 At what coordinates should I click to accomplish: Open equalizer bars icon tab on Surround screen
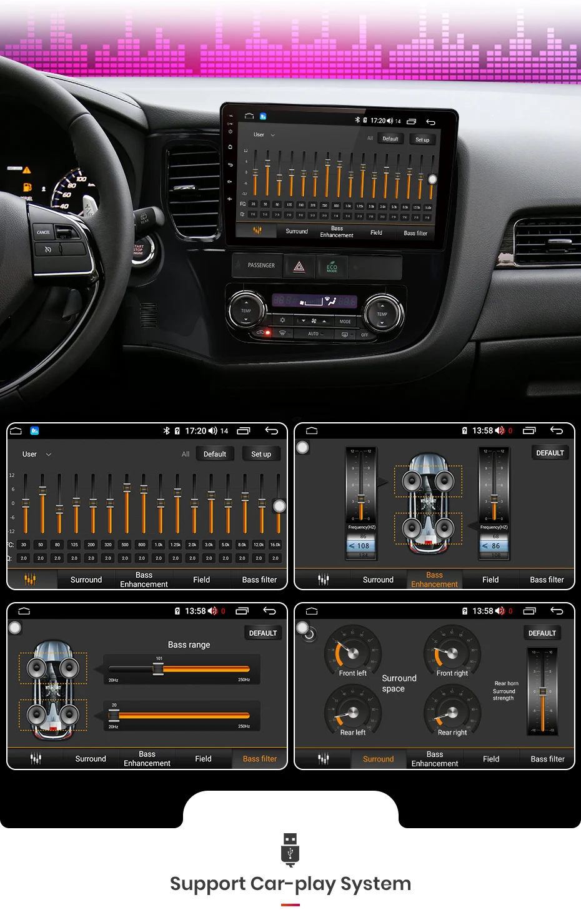[x=323, y=759]
